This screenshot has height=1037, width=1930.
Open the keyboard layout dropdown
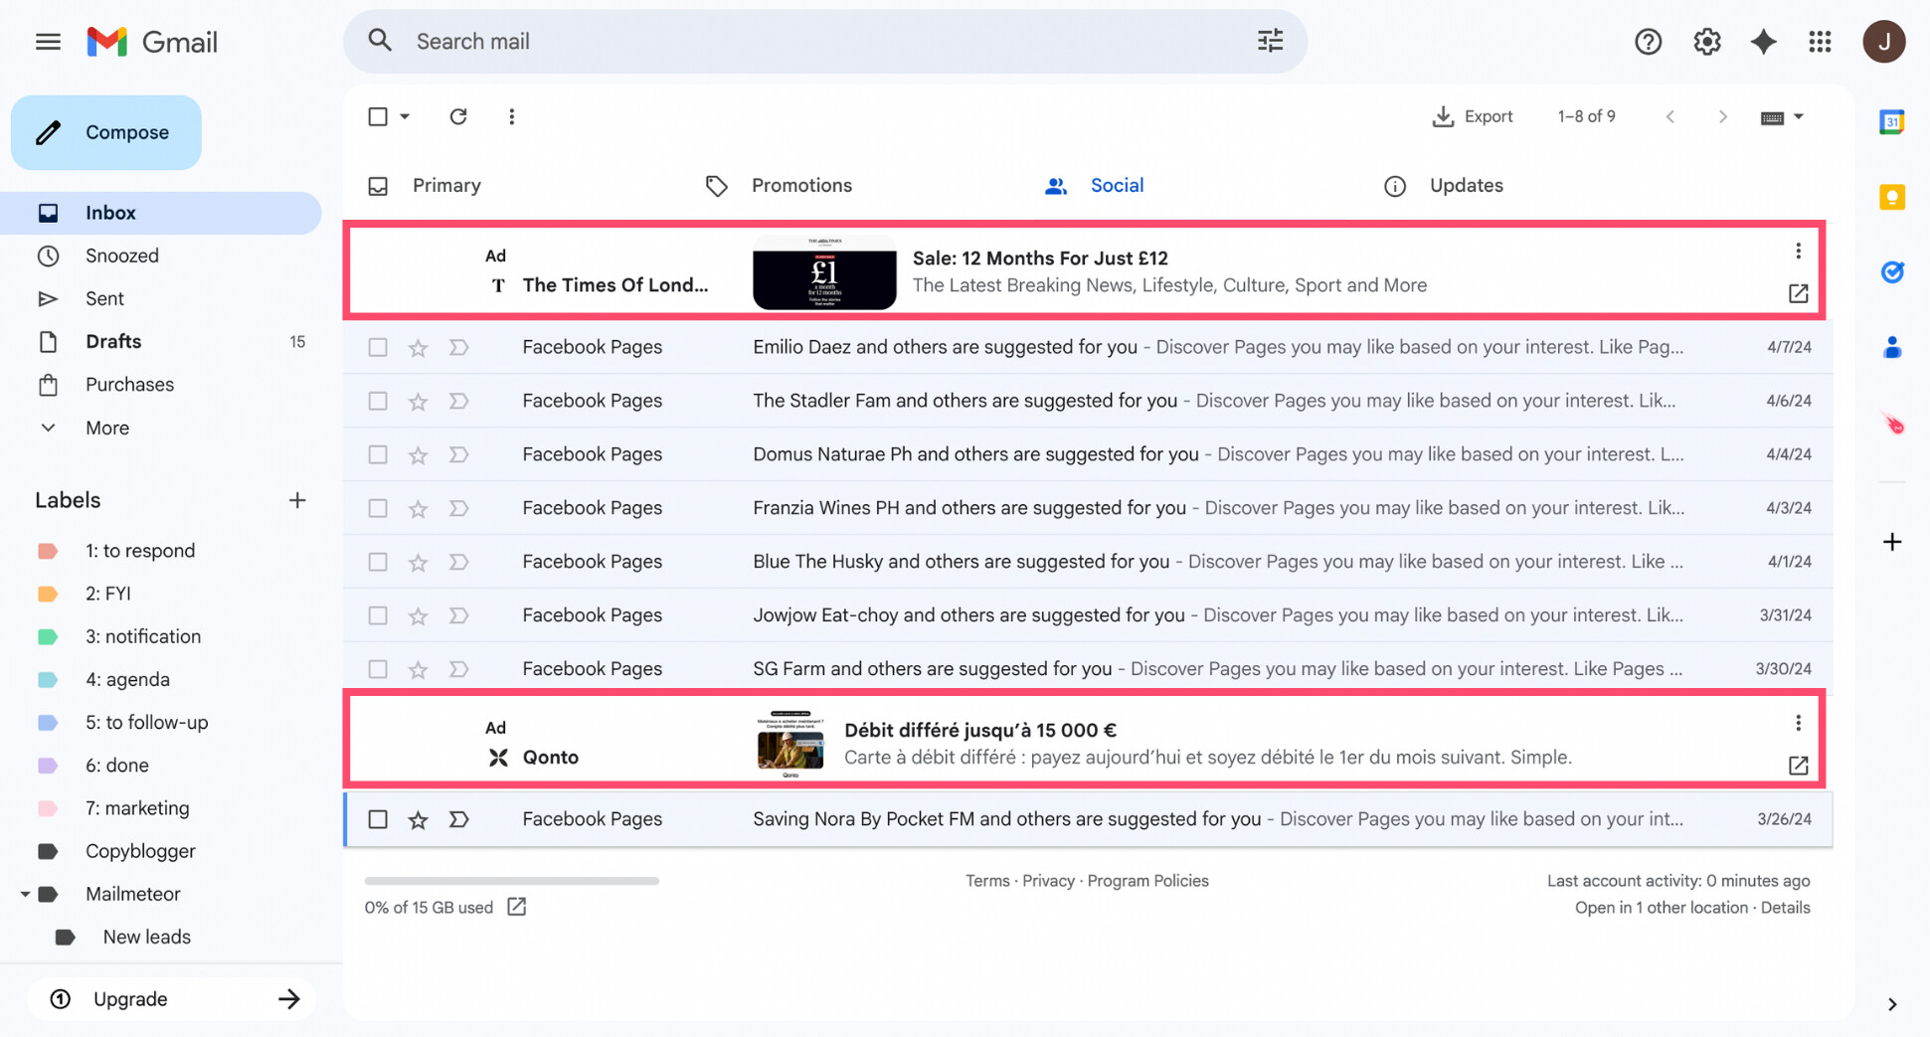coord(1782,116)
